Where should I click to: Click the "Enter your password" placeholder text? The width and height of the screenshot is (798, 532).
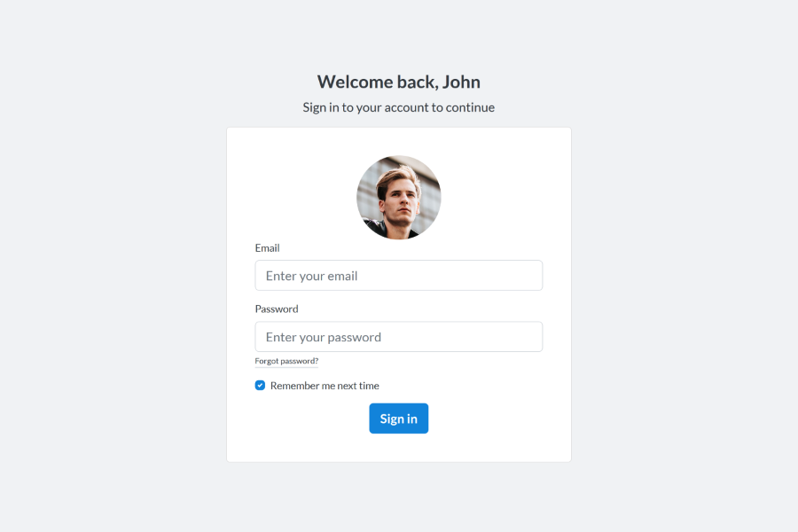(x=323, y=337)
